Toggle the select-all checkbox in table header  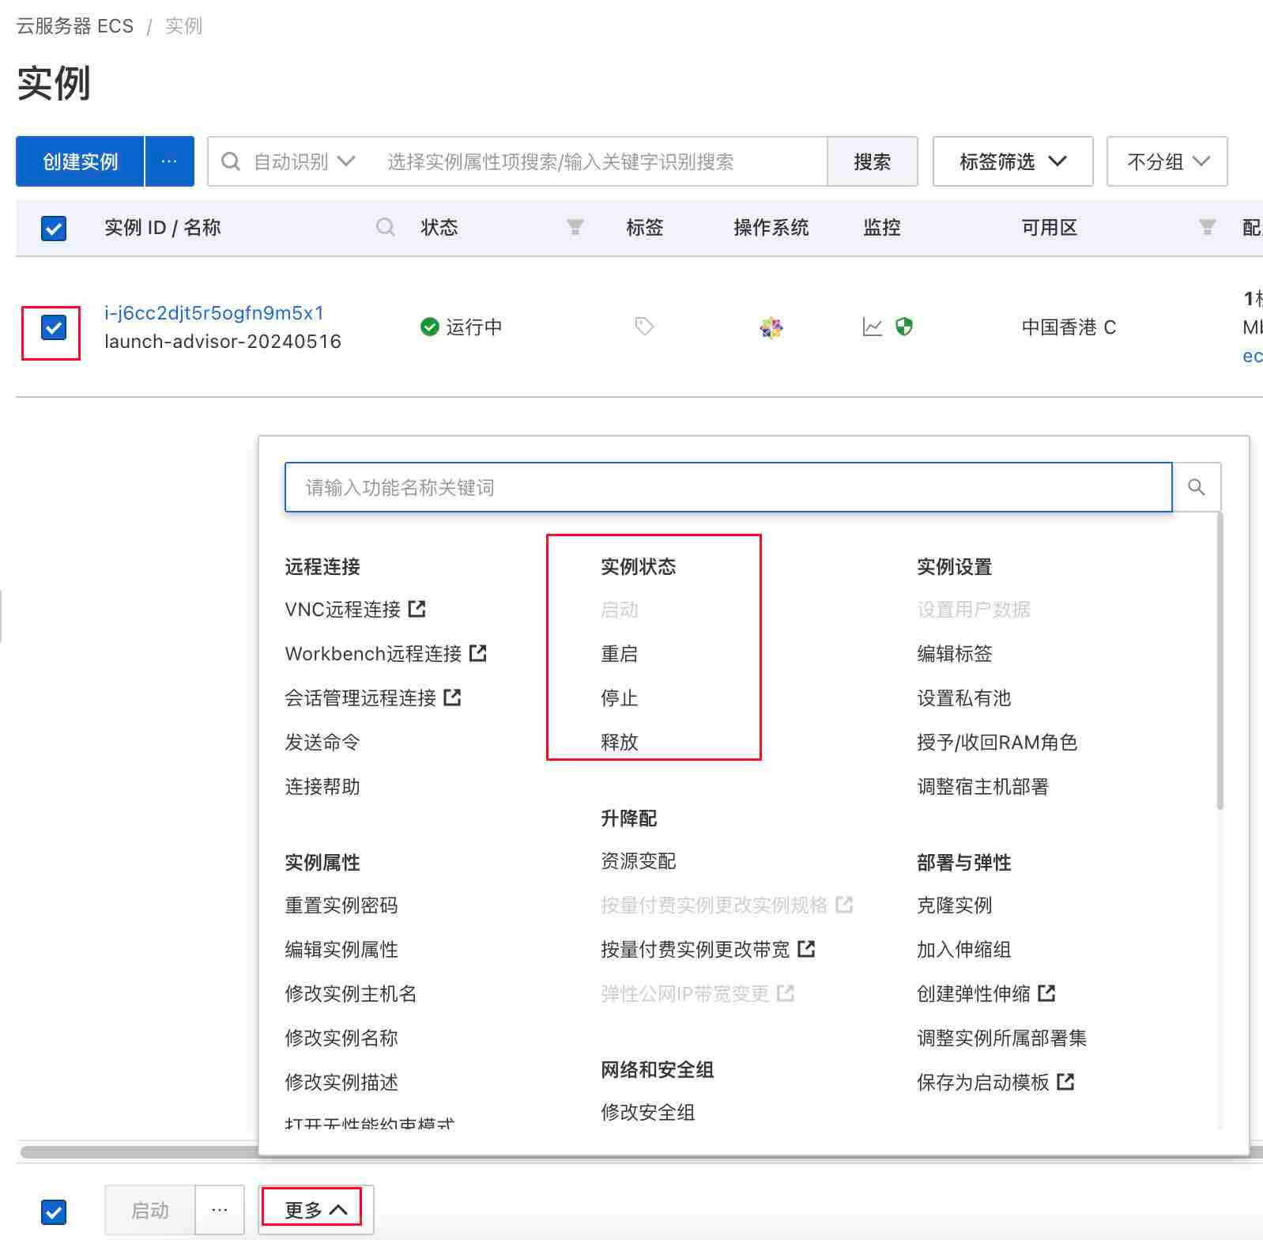[x=54, y=229]
